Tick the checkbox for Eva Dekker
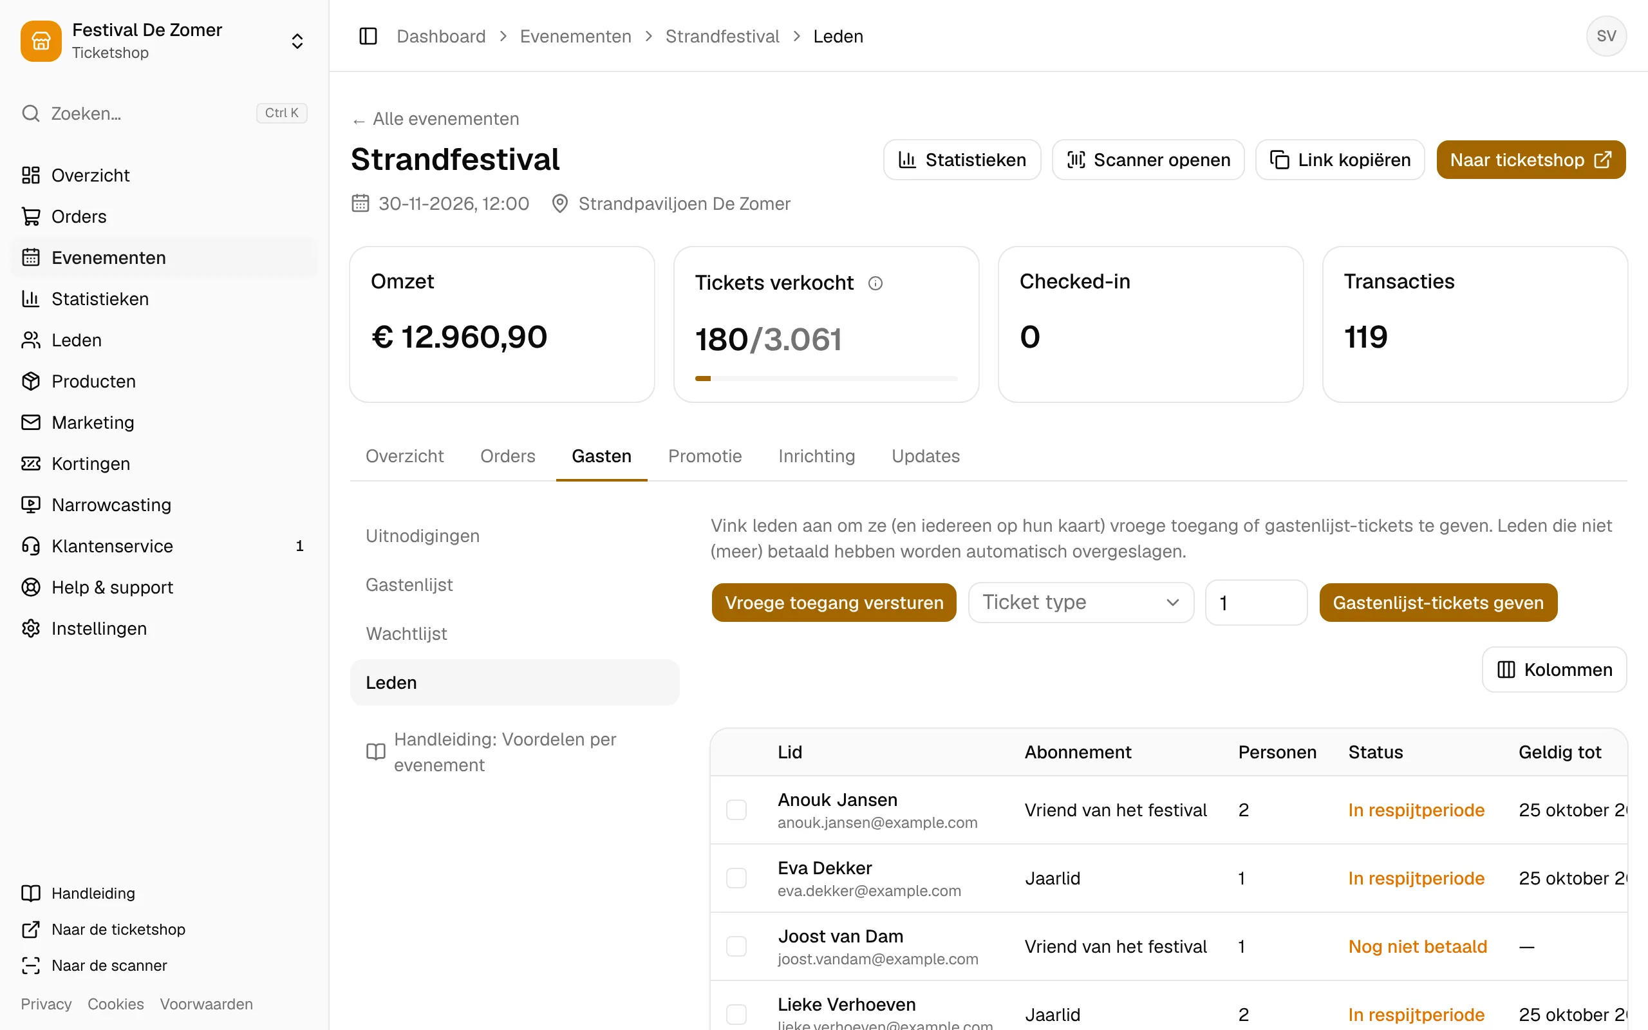Image resolution: width=1648 pixels, height=1030 pixels. [x=736, y=878]
